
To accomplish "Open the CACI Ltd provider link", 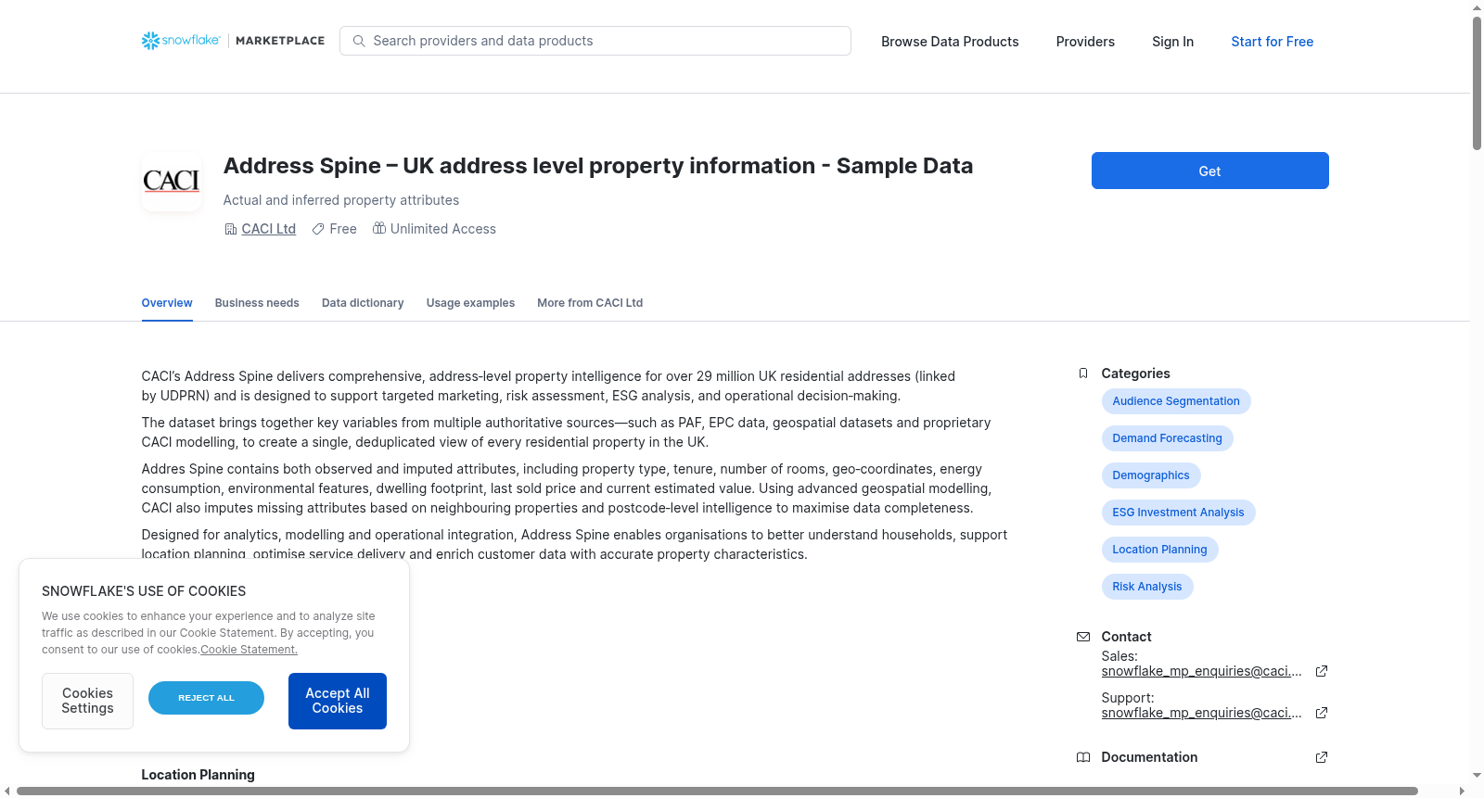I will pos(269,229).
